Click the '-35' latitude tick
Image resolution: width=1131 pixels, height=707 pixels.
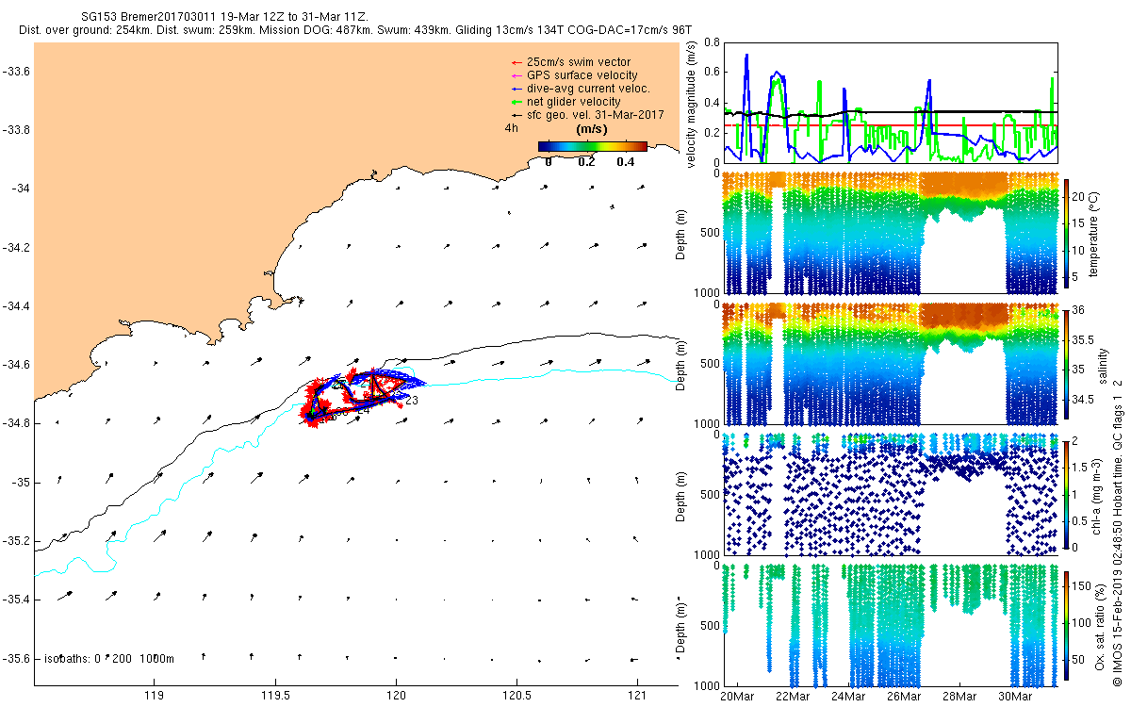point(20,483)
